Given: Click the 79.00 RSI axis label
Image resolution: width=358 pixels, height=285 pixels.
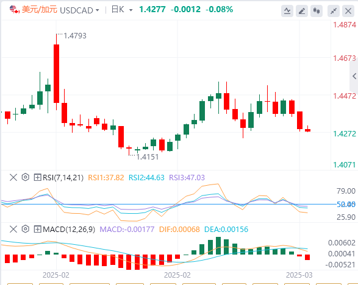Looking at the screenshot, I should tap(346, 191).
